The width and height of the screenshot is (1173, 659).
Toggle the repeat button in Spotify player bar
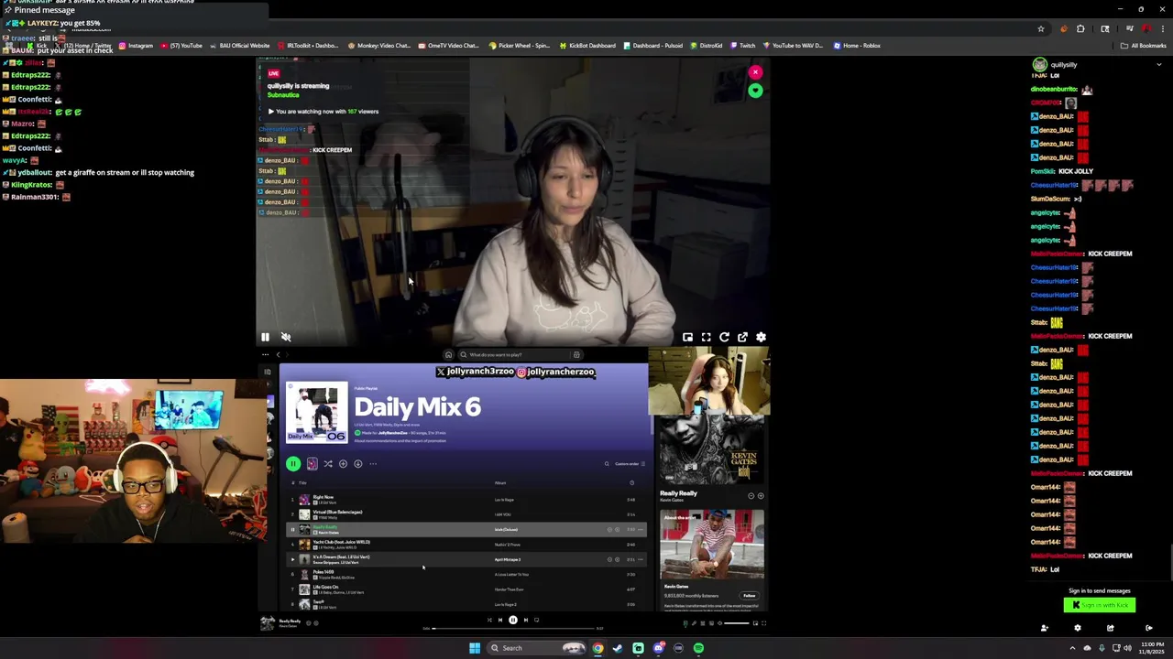537,620
